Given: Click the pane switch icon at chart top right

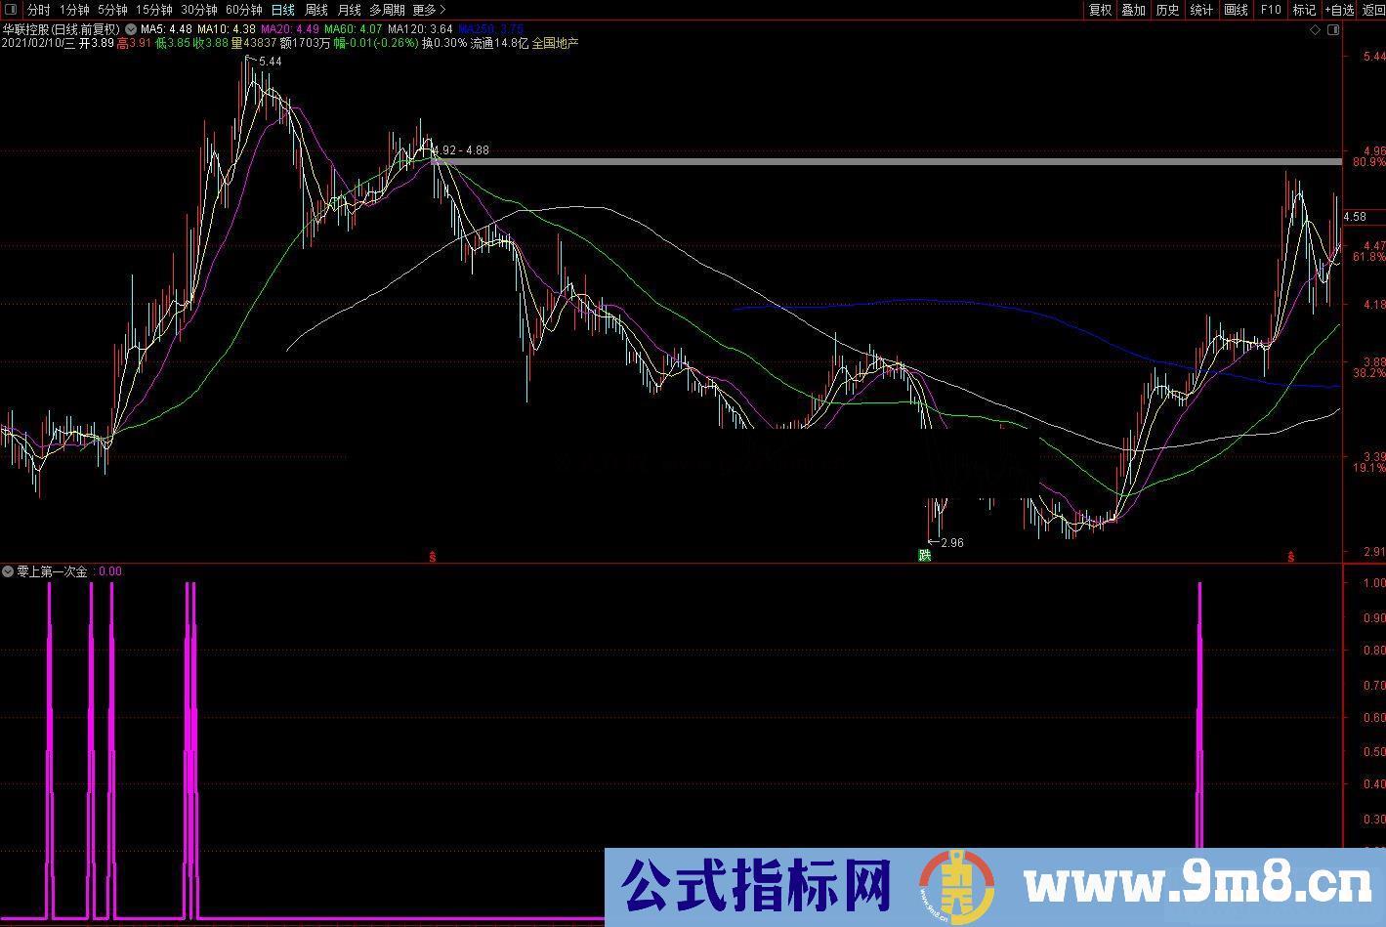Looking at the screenshot, I should 1332,30.
